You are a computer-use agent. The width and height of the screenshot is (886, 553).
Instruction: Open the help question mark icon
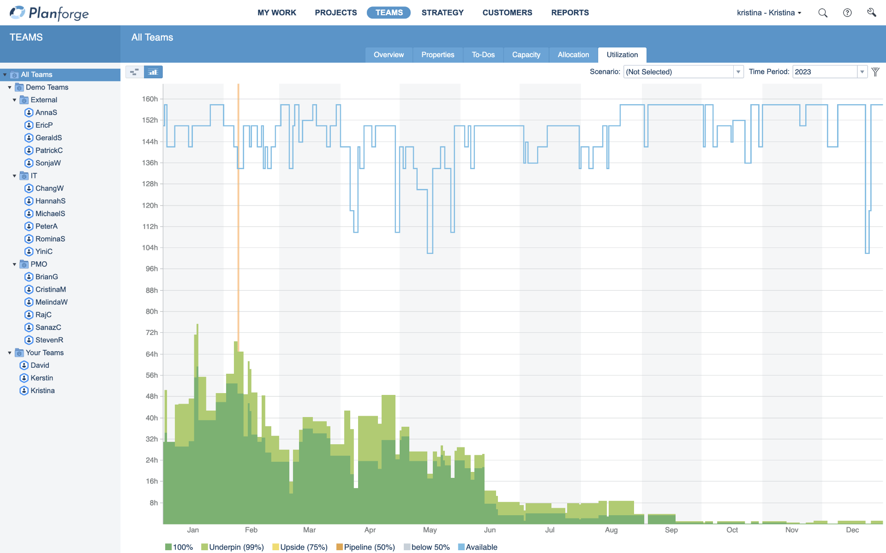(847, 13)
